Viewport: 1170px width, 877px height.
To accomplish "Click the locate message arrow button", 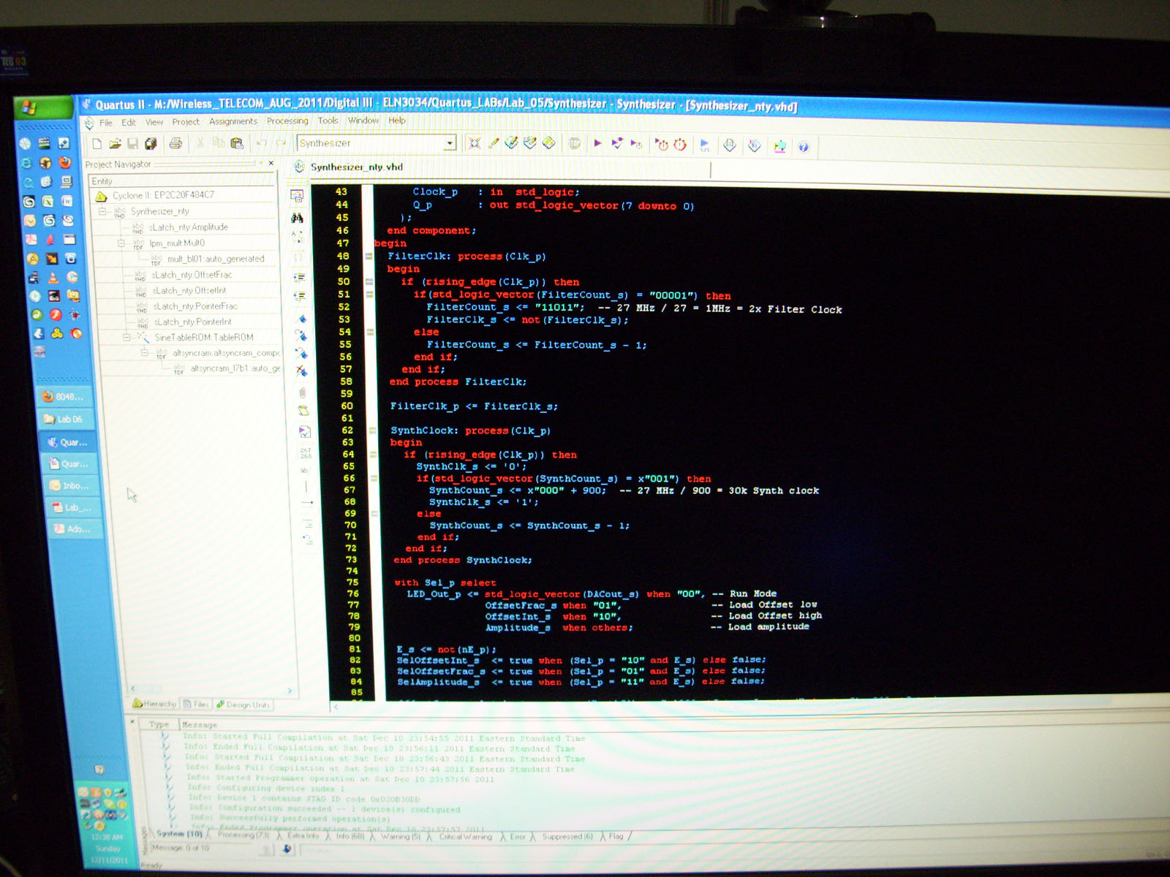I will pyautogui.click(x=286, y=849).
